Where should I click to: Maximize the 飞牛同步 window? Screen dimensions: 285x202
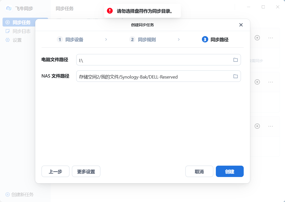(263, 7)
